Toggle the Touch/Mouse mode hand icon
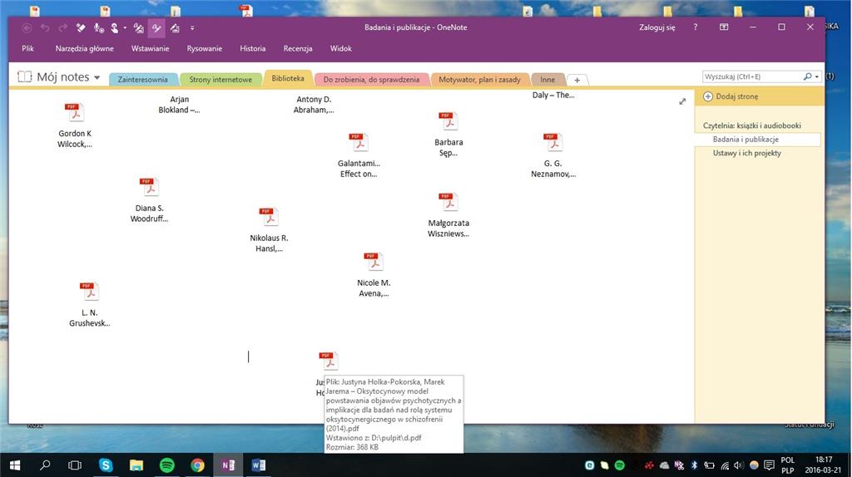Viewport: 852px width, 477px height. [115, 27]
